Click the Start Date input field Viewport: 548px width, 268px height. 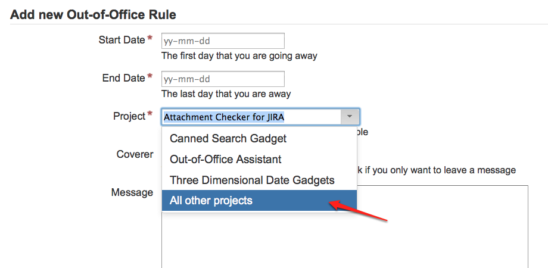(223, 41)
